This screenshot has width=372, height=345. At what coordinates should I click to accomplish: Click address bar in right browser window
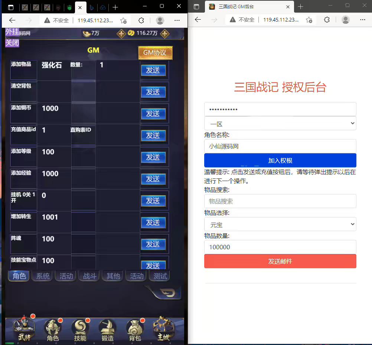[281, 20]
